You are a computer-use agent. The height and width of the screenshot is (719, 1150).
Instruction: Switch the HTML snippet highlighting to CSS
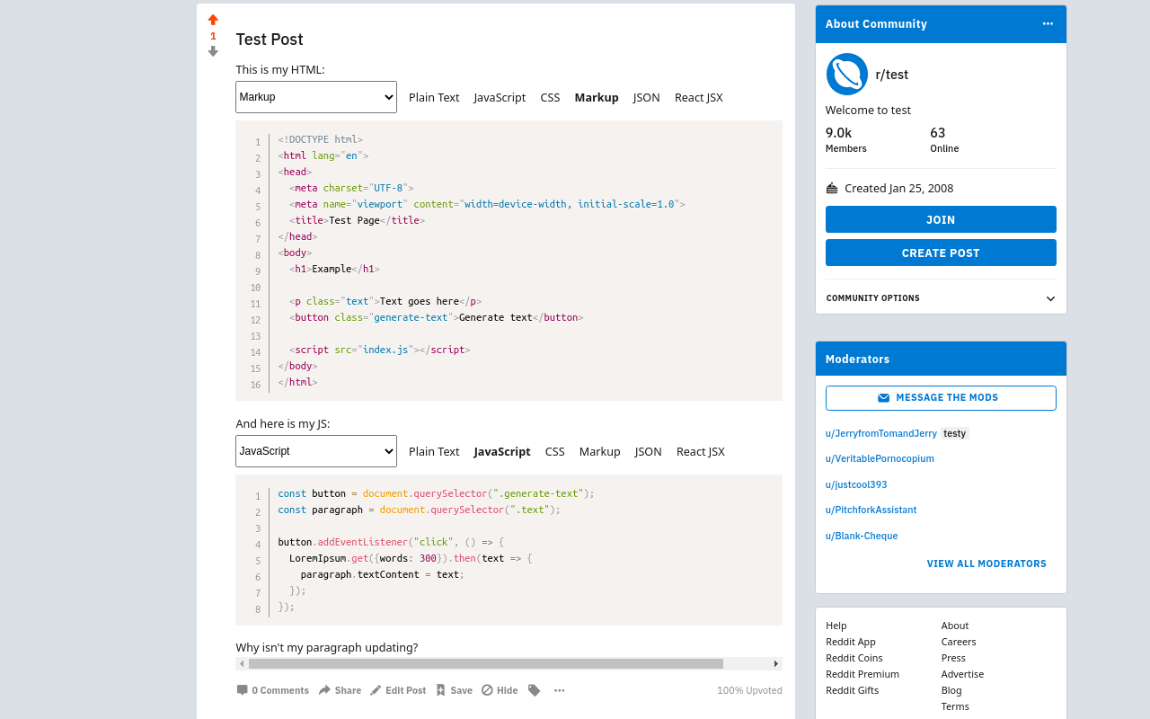550,97
